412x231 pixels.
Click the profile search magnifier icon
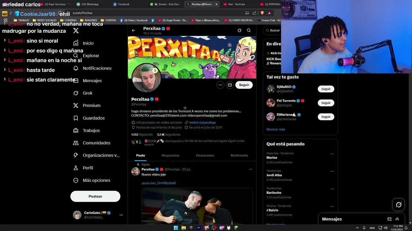tap(249, 30)
